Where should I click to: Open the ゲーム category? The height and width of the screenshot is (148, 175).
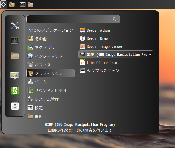click(50, 82)
